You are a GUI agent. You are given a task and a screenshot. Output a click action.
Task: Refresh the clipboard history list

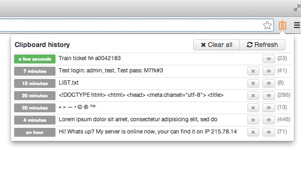click(x=262, y=45)
